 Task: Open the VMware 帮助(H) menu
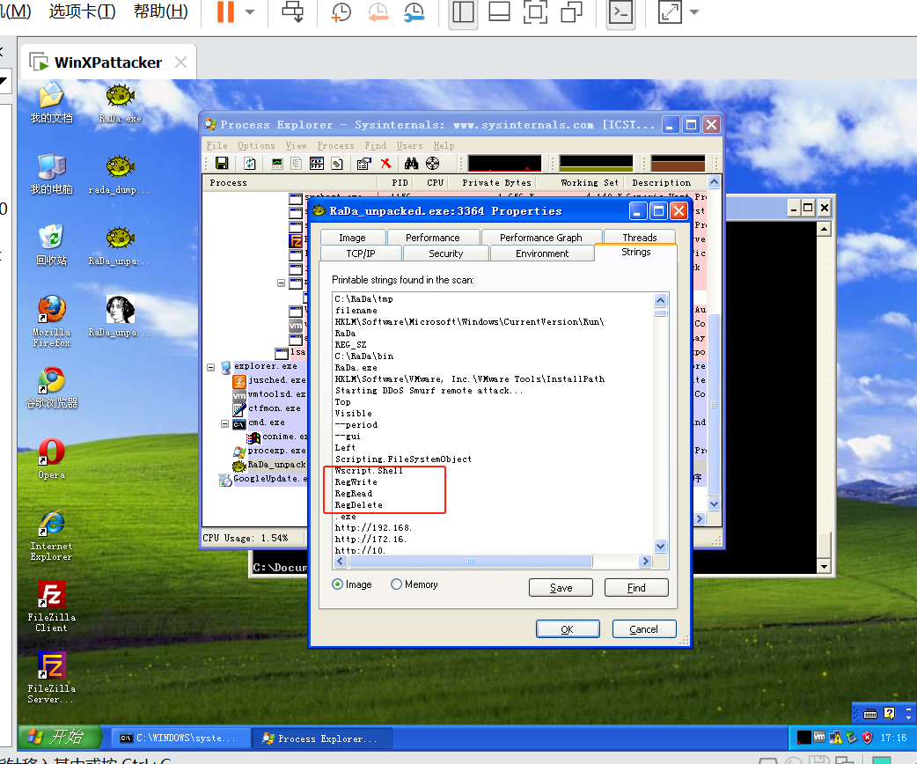point(161,11)
